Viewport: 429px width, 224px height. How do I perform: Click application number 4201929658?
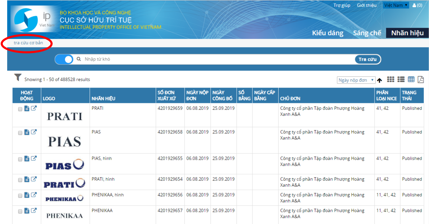[170, 132]
